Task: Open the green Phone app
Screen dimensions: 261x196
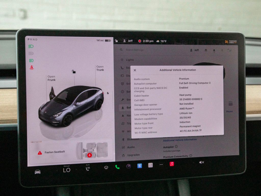Action: pyautogui.click(x=117, y=167)
